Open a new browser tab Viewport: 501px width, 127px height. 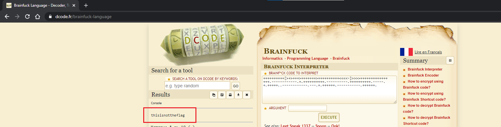86,5
